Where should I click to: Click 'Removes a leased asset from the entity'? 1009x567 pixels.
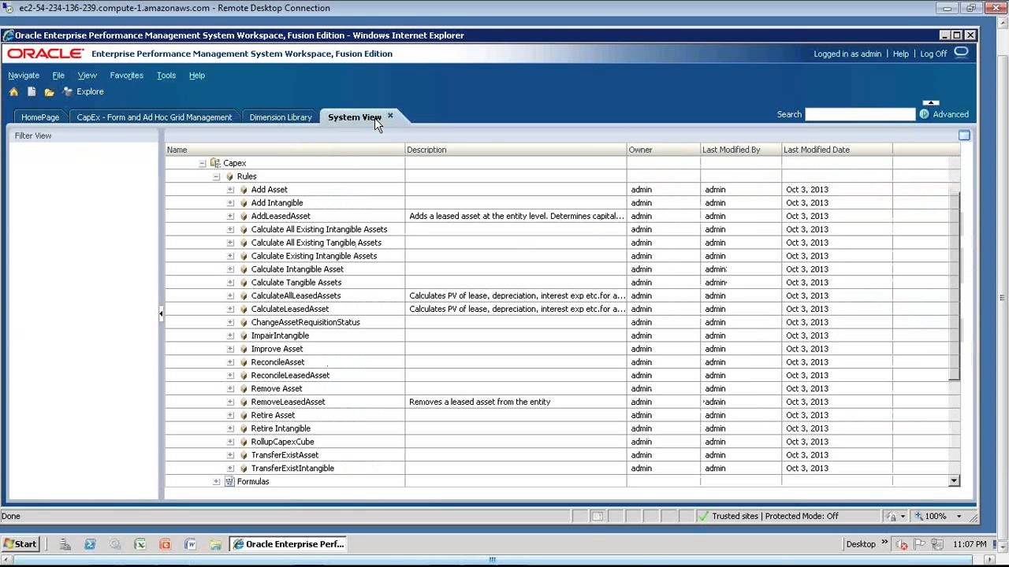480,402
